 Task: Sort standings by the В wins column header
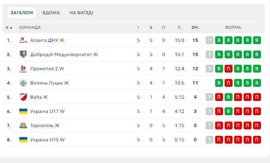(151, 28)
